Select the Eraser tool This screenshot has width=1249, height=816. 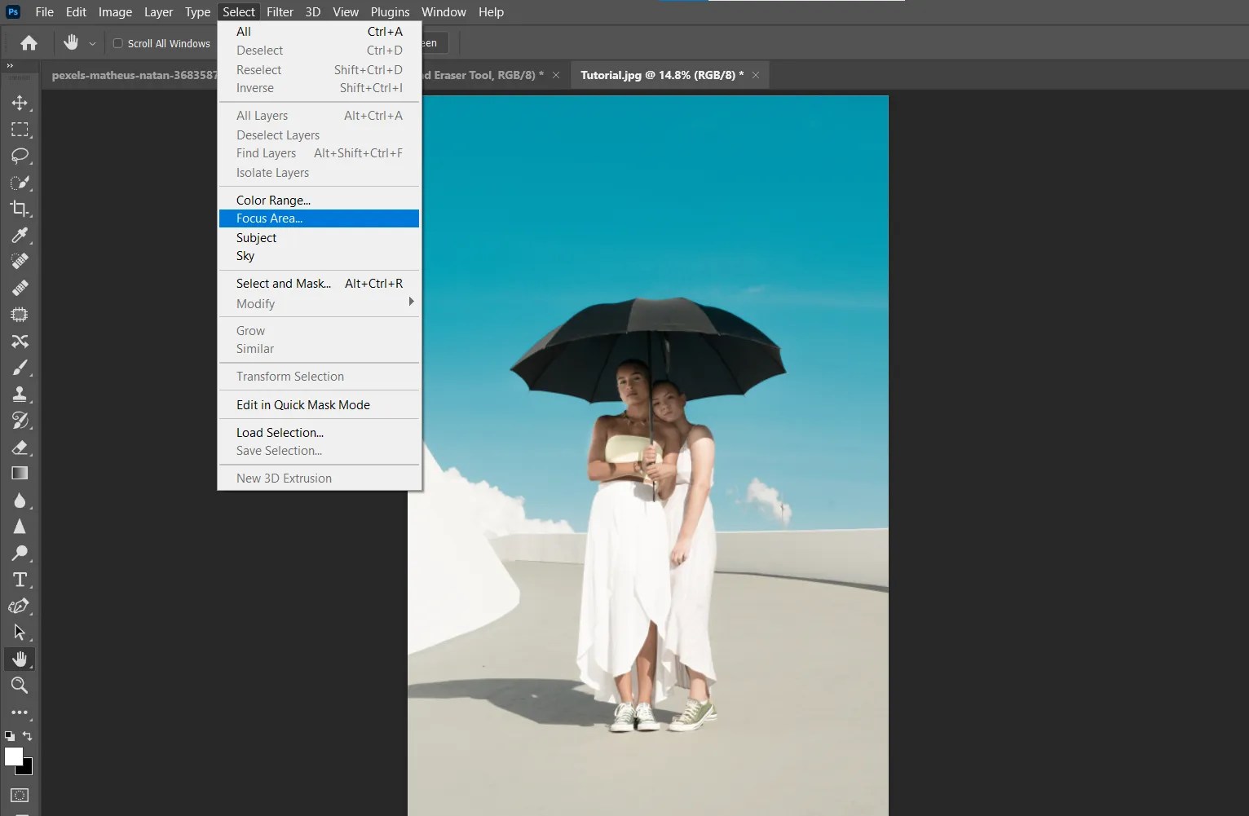pyautogui.click(x=20, y=447)
